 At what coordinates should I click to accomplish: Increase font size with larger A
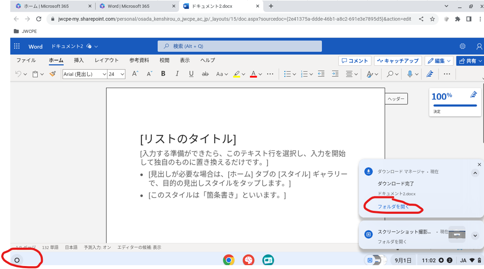(135, 74)
